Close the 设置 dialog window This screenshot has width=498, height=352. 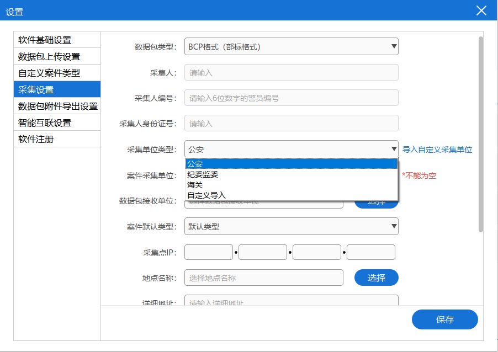481,10
